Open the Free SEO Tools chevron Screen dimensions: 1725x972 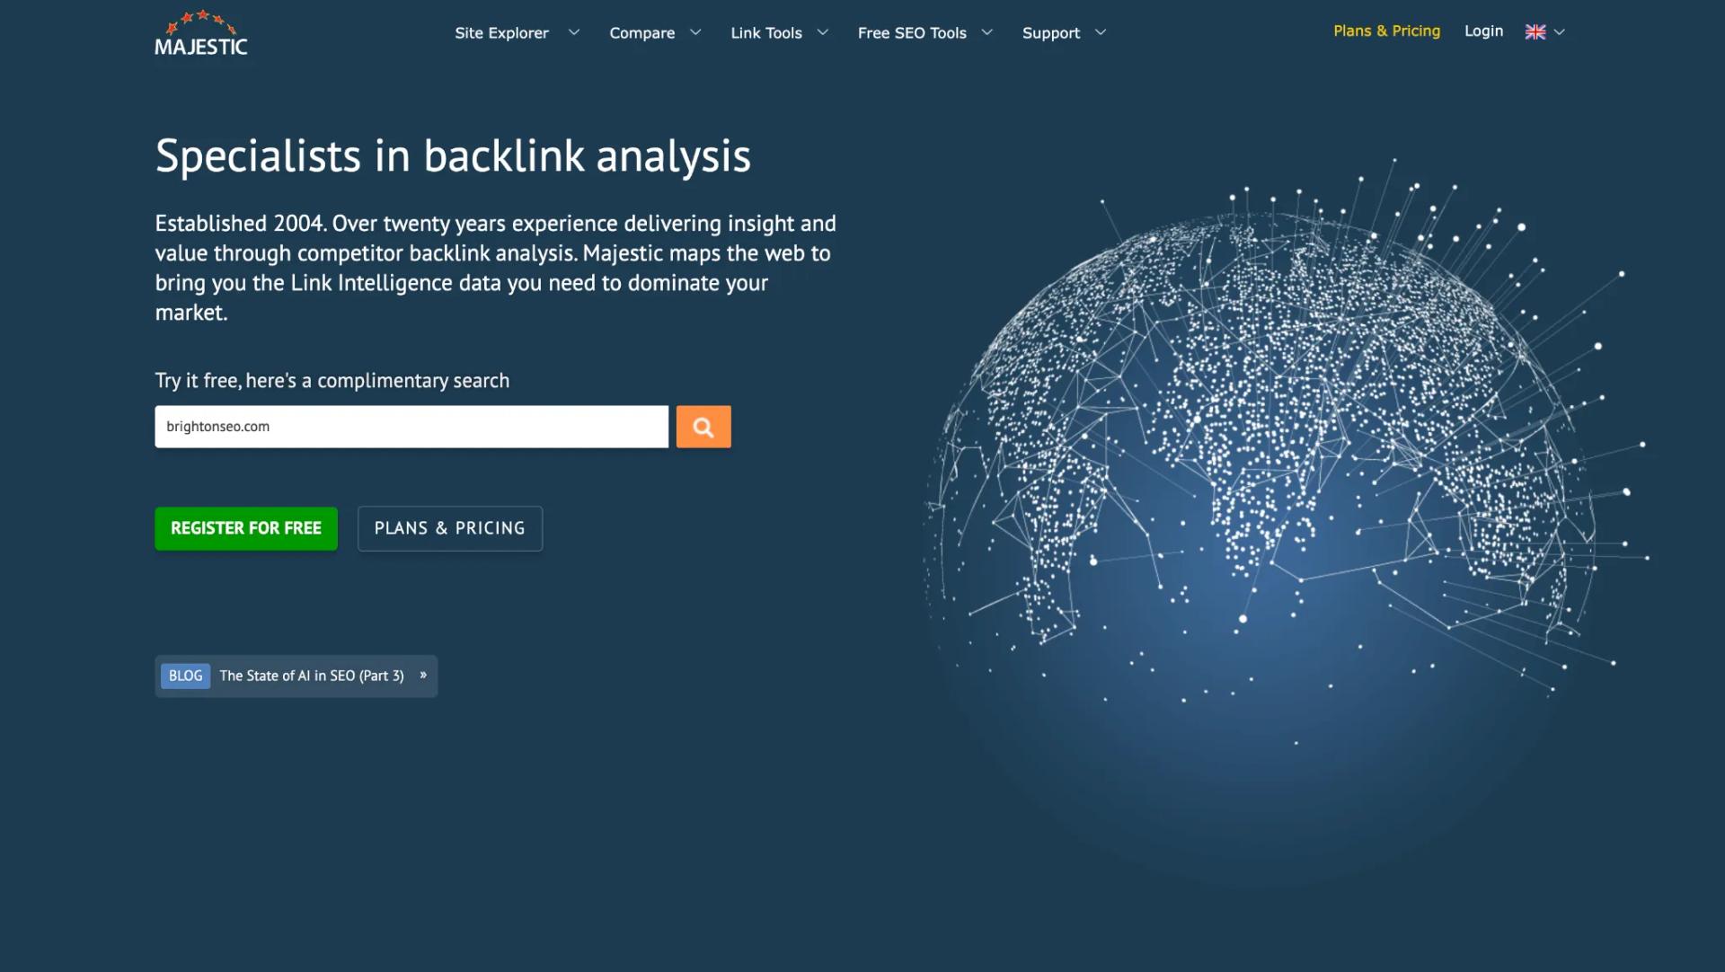(x=987, y=32)
